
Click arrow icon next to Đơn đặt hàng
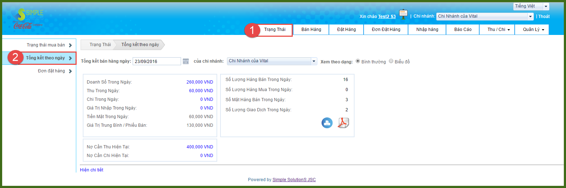tap(70, 71)
